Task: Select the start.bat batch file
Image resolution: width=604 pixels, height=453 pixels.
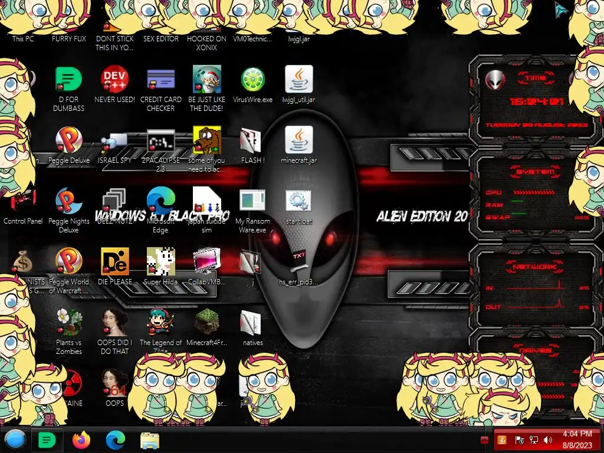Action: pos(299,201)
